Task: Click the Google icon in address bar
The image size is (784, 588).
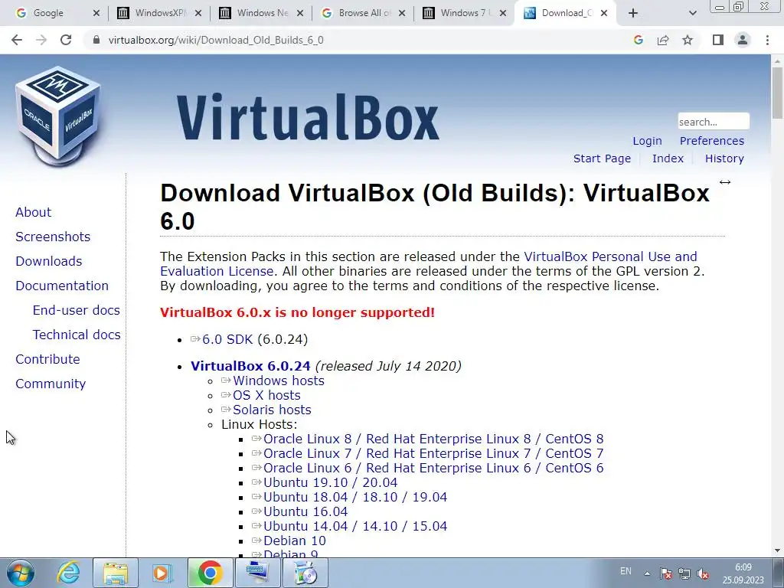Action: click(638, 40)
